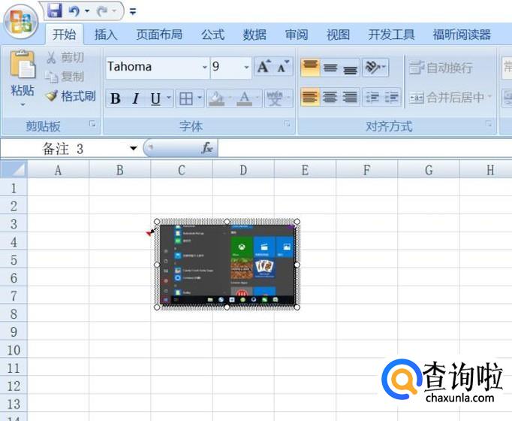Select column G header
Screen dimensions: 512x421
(x=429, y=170)
